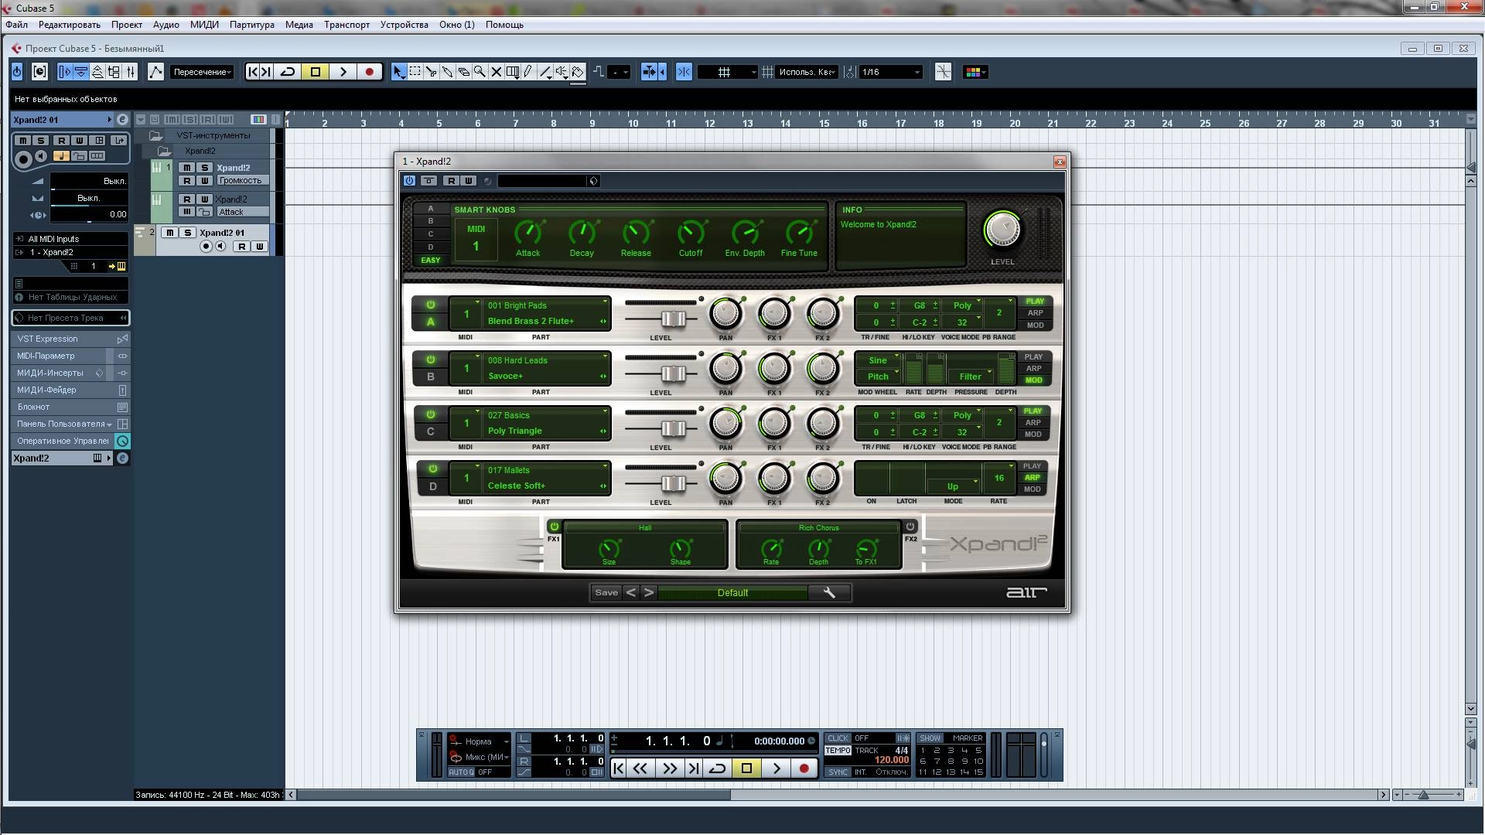The height and width of the screenshot is (835, 1485).
Task: Select the Range Selection tool
Action: click(x=415, y=72)
